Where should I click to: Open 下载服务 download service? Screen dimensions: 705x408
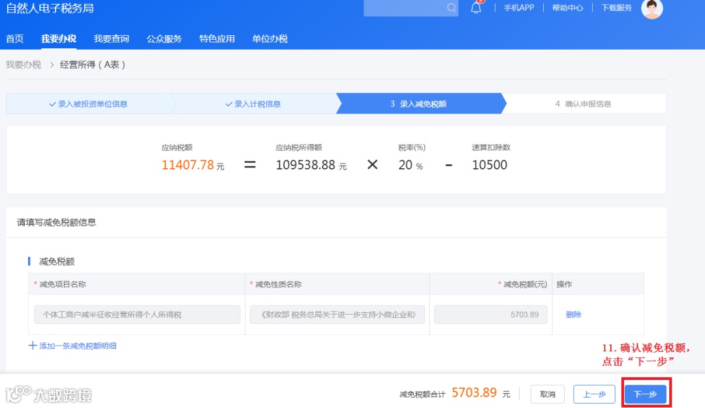(616, 8)
